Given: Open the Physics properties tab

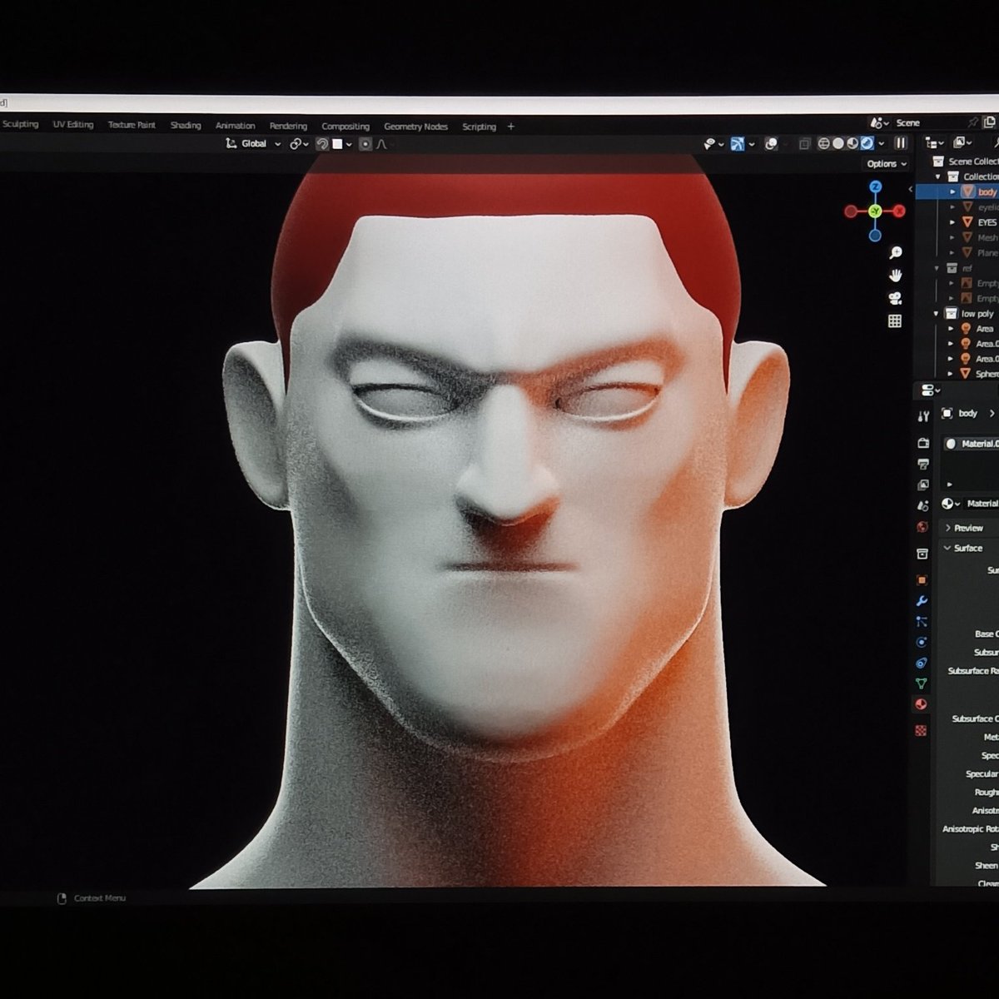Looking at the screenshot, I should click(922, 643).
